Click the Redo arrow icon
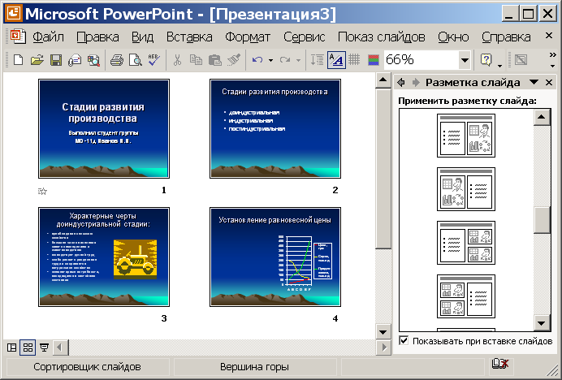Image resolution: width=562 pixels, height=380 pixels. (x=285, y=60)
